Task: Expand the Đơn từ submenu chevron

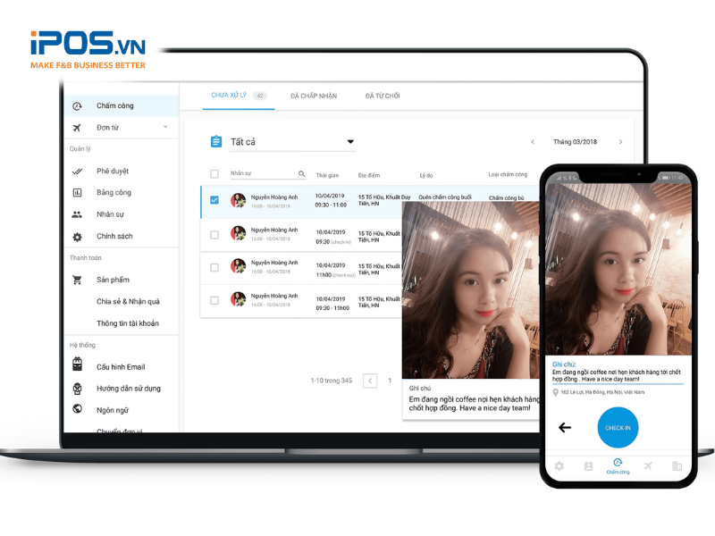Action: 165,128
